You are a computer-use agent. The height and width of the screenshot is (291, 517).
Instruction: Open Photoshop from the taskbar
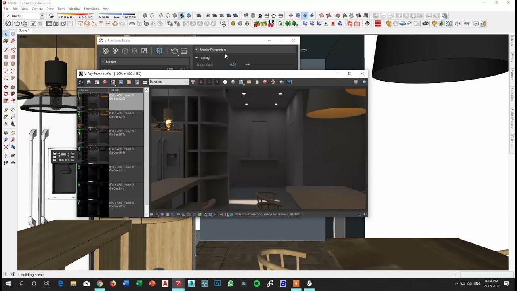pyautogui.click(x=217, y=284)
